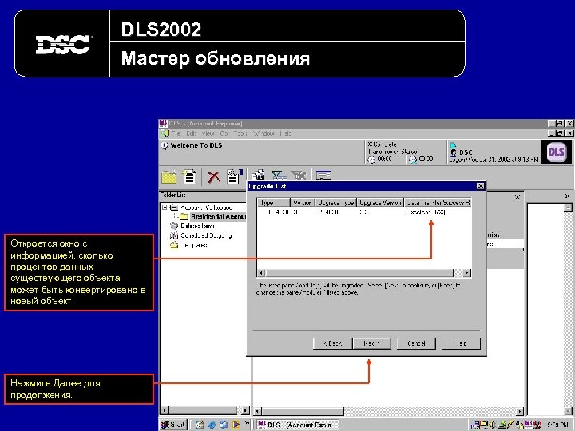Screen dimensions: 575x431
Task: Click the Welcome To DLS info icon
Action: pos(165,145)
